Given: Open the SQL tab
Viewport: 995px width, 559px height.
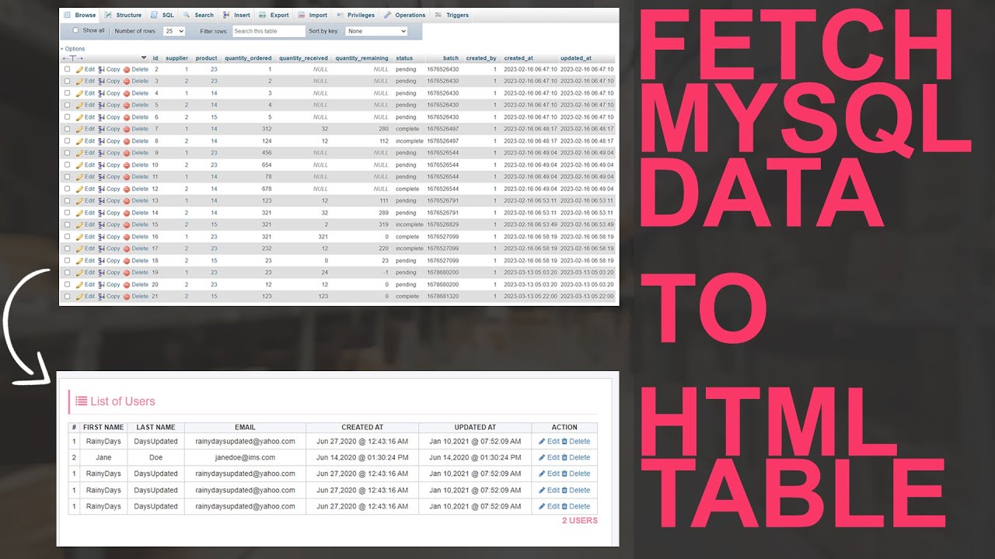Looking at the screenshot, I should coord(162,15).
